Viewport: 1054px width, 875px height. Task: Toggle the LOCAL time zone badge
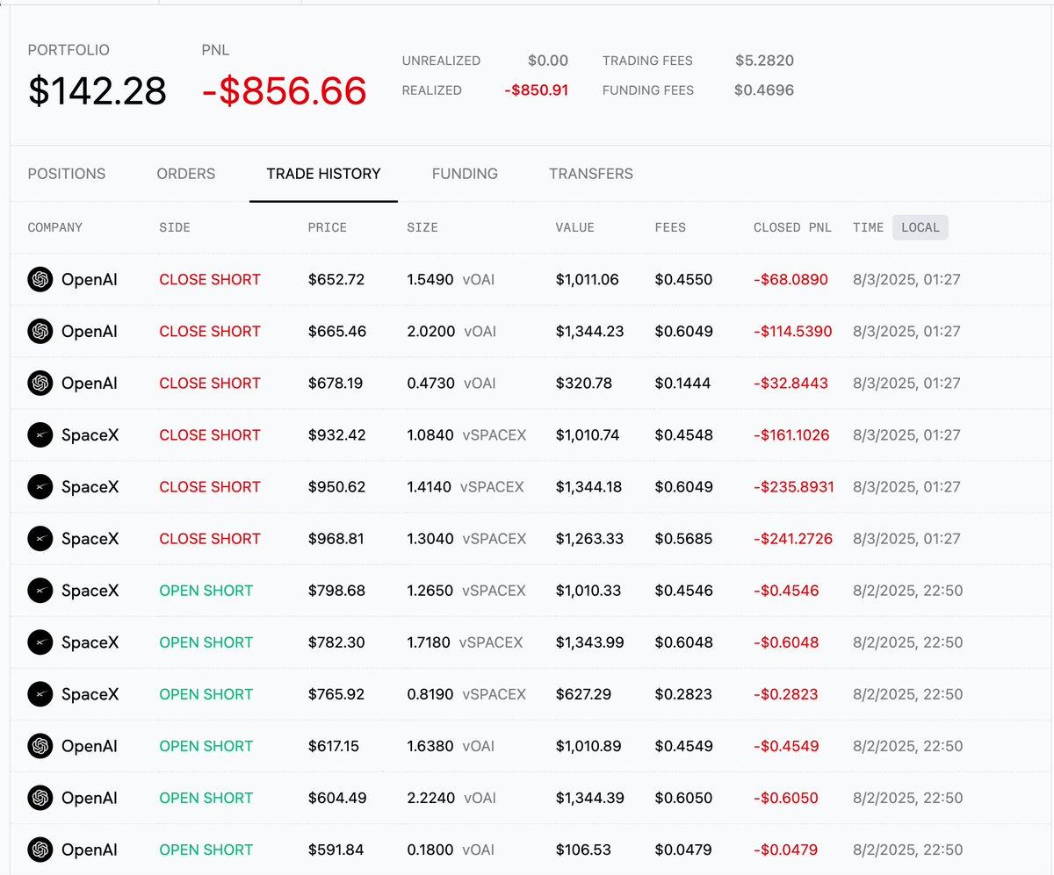(x=920, y=227)
